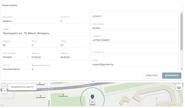The image size is (185, 108).
Task: Click the Gurtam logo icon on map
Action: tap(92, 102)
